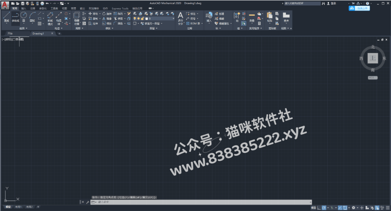
Task: Open the Insert block (插入) tool
Action: pos(209,17)
